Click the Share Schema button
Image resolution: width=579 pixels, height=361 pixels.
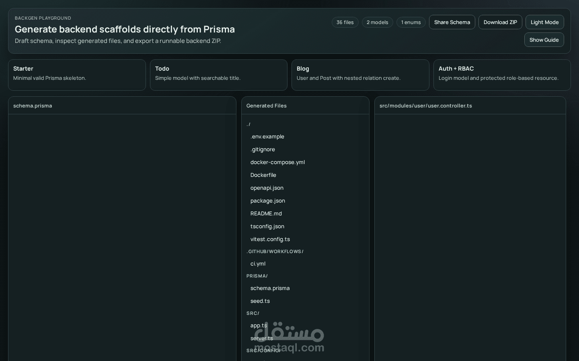tap(452, 22)
